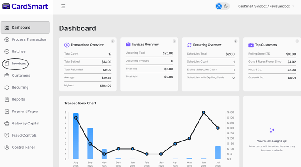Click Invoices Overview info icon
301x167 pixels.
[174, 41]
